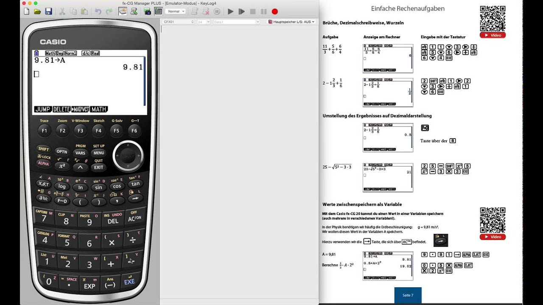Click the F5 G-Solv calculator key
This screenshot has width=543, height=305.
117,131
